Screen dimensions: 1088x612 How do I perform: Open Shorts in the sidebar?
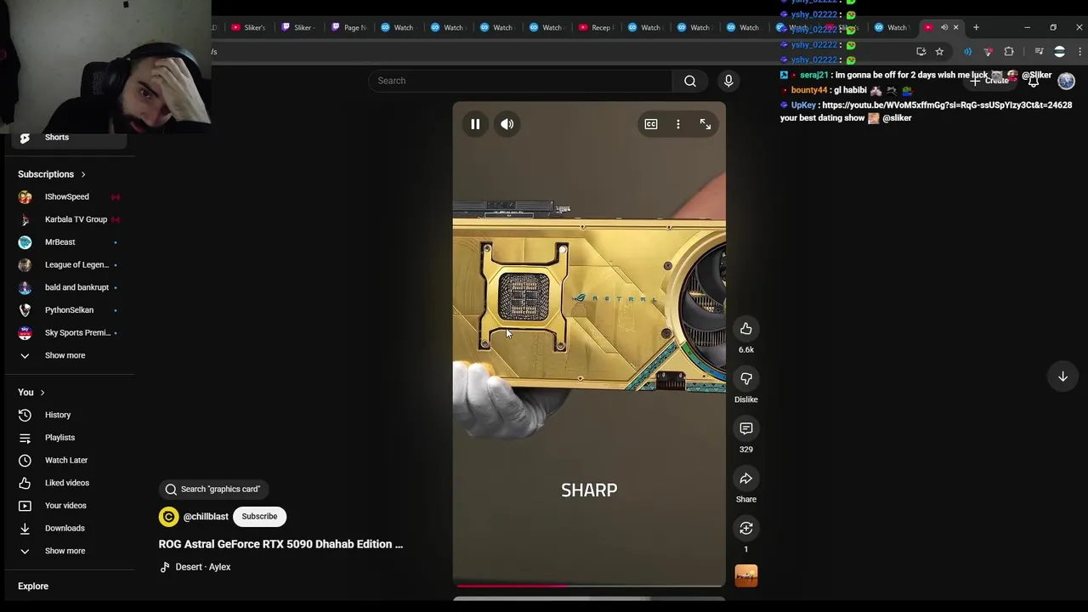[70, 138]
